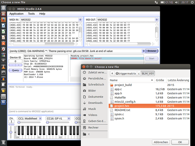Sort files by Größe column
Viewport: 195px width, 146px height.
pyautogui.click(x=160, y=80)
